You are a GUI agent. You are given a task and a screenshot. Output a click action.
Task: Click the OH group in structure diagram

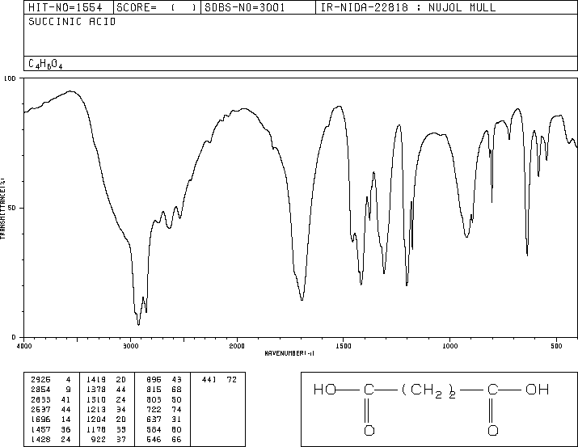click(538, 390)
